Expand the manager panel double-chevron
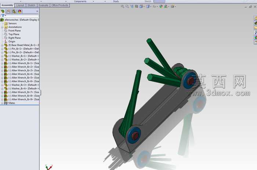The height and width of the screenshot is (170, 257). 37,11
